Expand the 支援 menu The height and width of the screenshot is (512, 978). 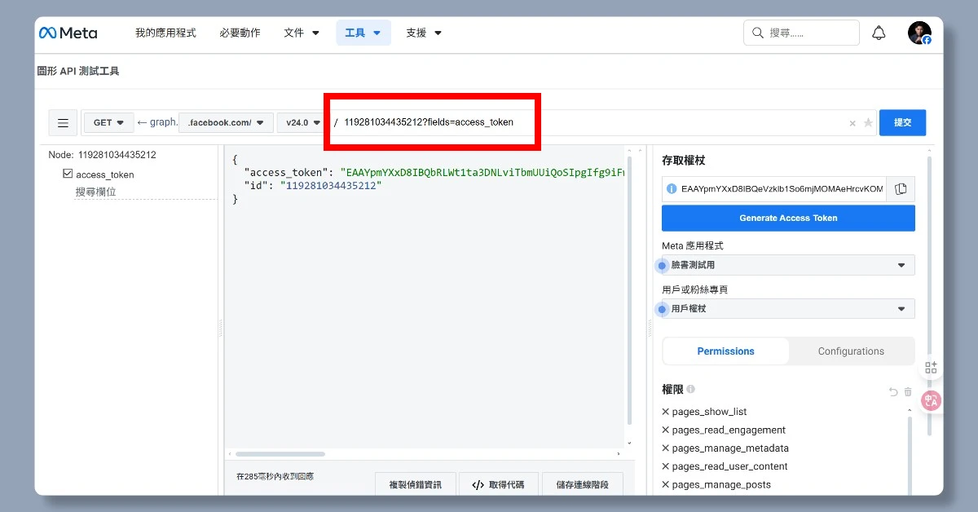[x=424, y=33]
